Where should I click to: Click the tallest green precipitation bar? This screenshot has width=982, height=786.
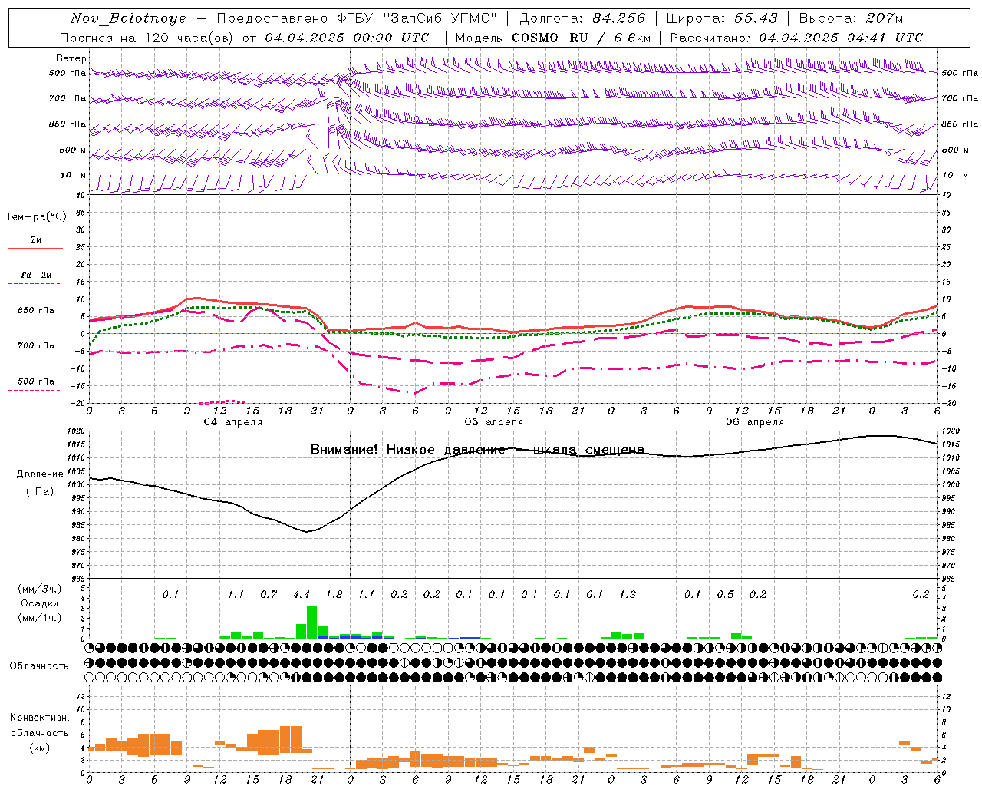[311, 623]
